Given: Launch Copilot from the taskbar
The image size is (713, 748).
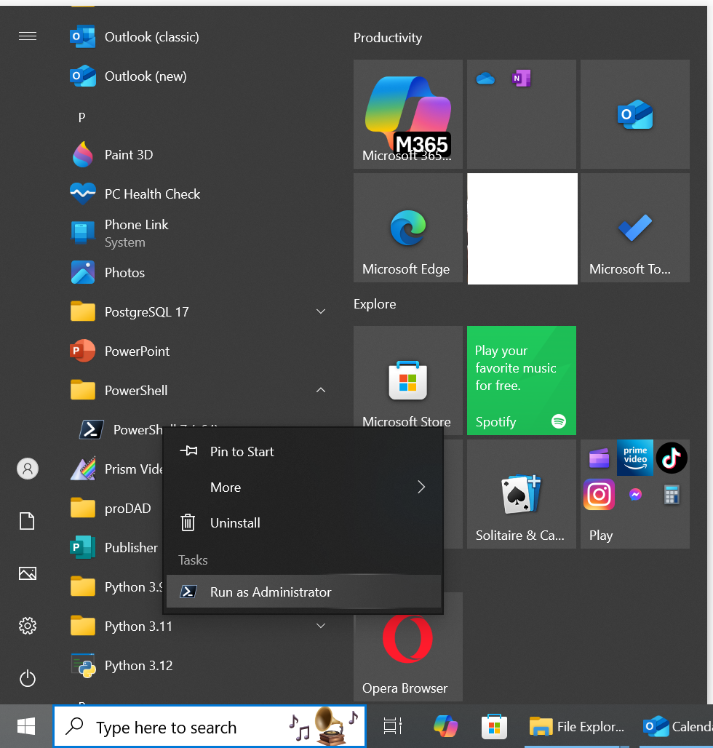Looking at the screenshot, I should tap(445, 726).
